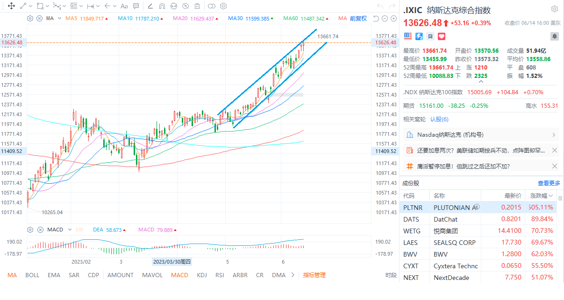Open MA indicator settings gear
Viewport: 564px width, 300px height.
[30, 18]
